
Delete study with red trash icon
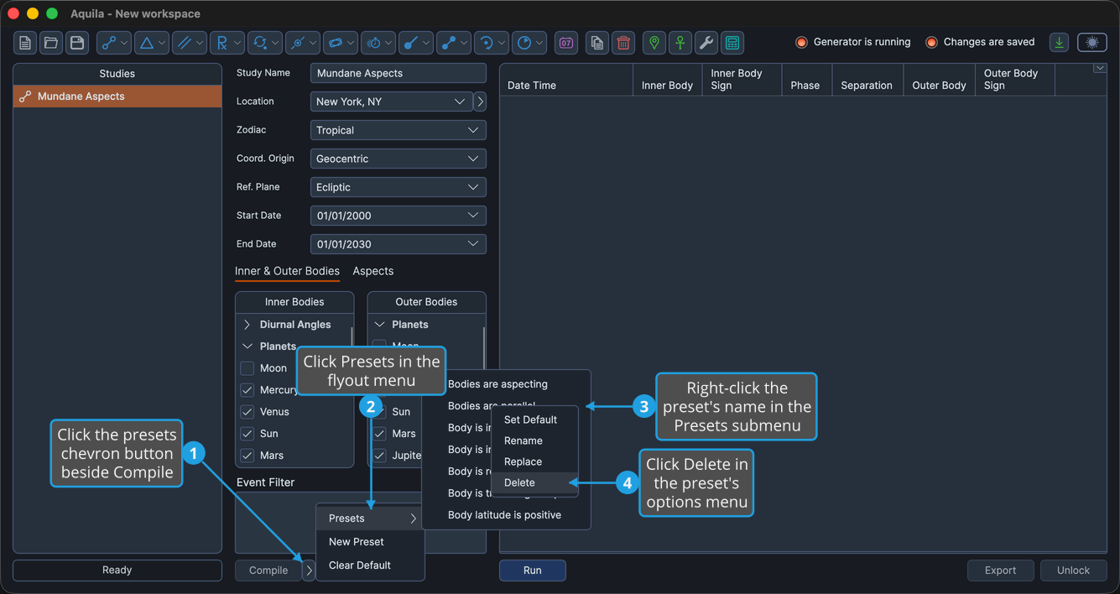[x=623, y=43]
